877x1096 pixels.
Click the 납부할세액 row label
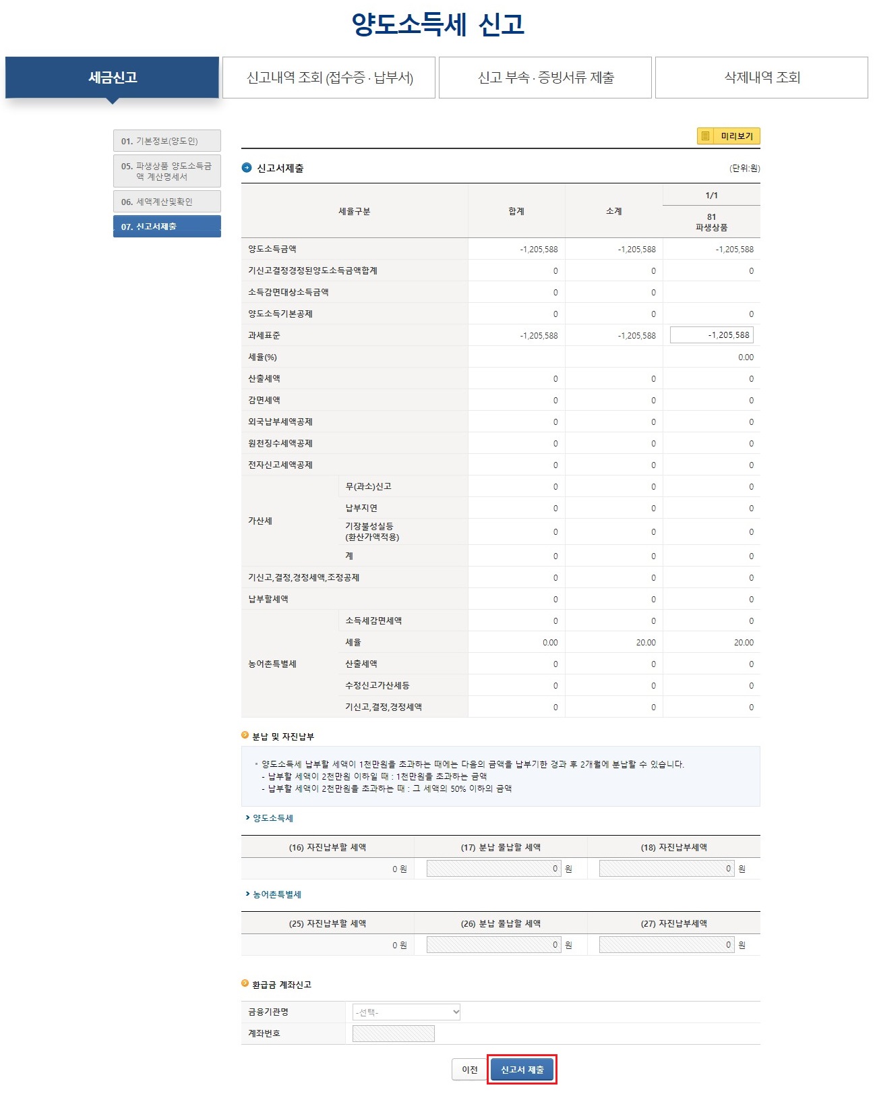[268, 599]
